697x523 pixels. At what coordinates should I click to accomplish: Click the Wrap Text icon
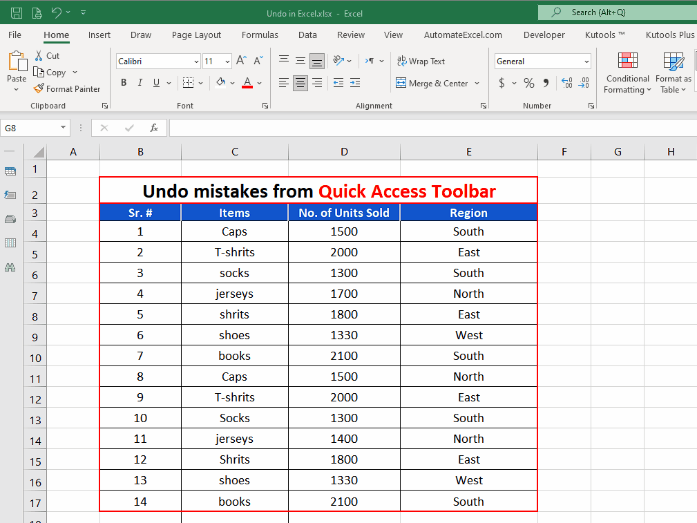coord(421,61)
